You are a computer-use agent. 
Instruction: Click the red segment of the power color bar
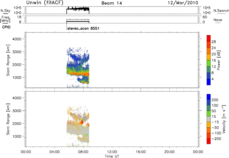pos(209,38)
